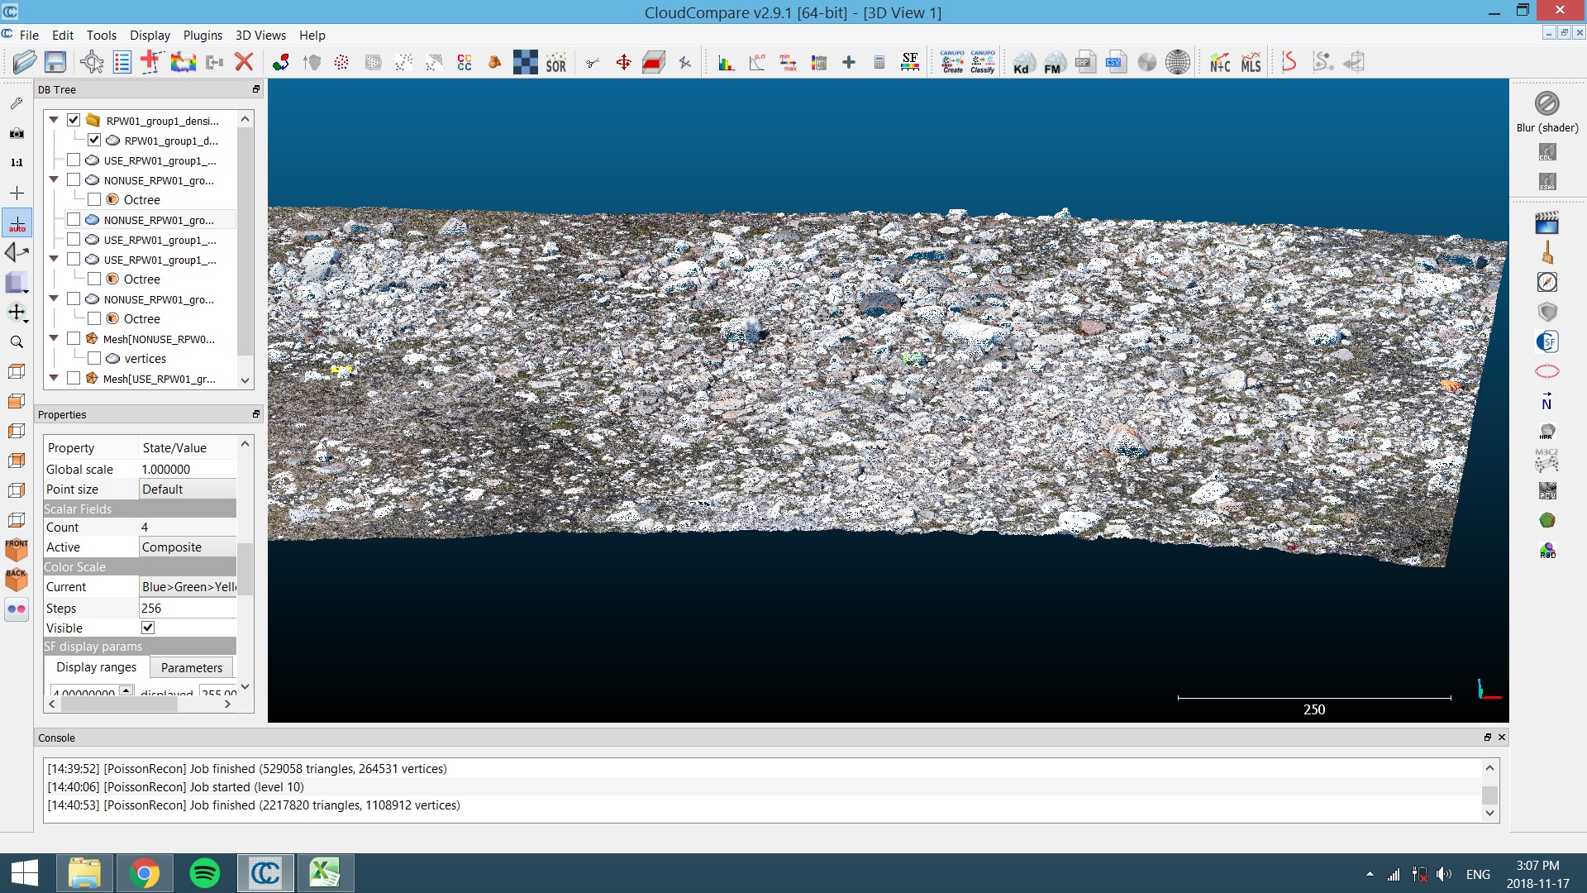Check the first NONUSE_RPW01_gro... checkbox
The height and width of the screenshot is (893, 1587).
pos(74,179)
